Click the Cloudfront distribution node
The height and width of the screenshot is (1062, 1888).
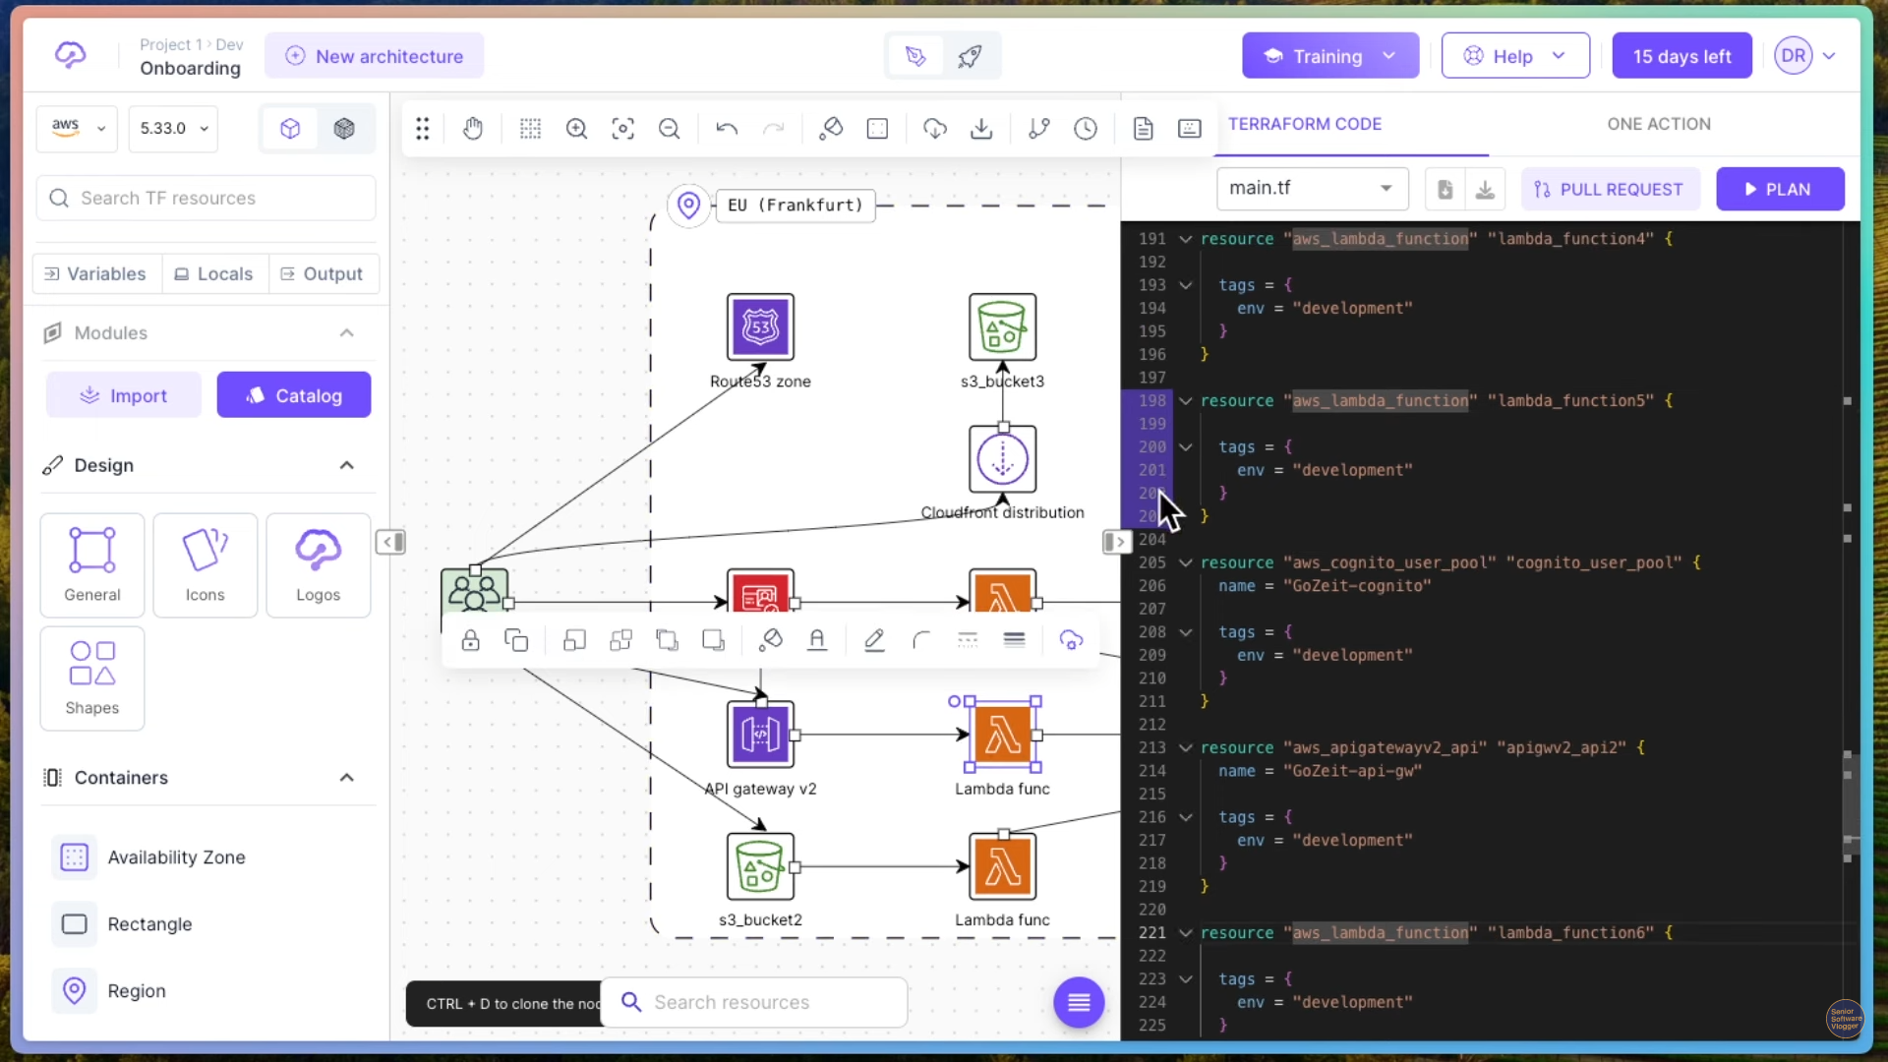1002,459
